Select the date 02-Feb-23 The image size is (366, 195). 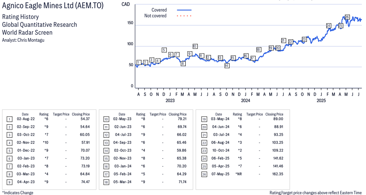(26, 166)
